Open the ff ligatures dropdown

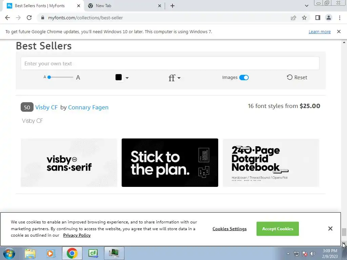[175, 78]
